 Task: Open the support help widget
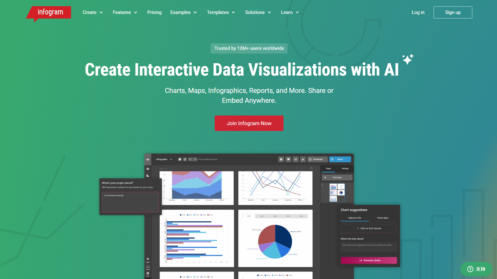tap(477, 269)
